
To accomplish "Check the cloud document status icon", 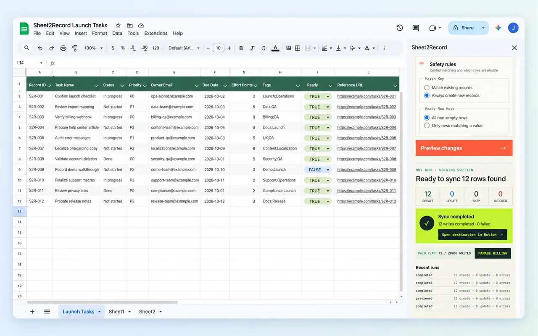I will 141,25.
